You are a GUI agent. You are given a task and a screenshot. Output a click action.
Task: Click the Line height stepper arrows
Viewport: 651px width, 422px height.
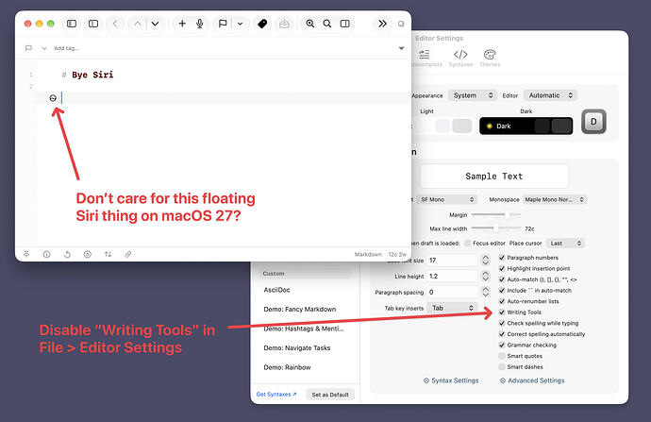(485, 276)
